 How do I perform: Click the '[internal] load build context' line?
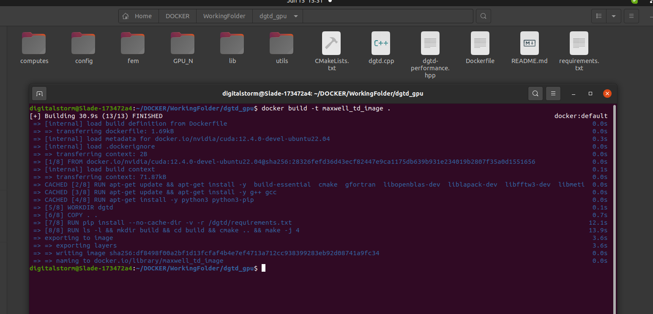94,169
